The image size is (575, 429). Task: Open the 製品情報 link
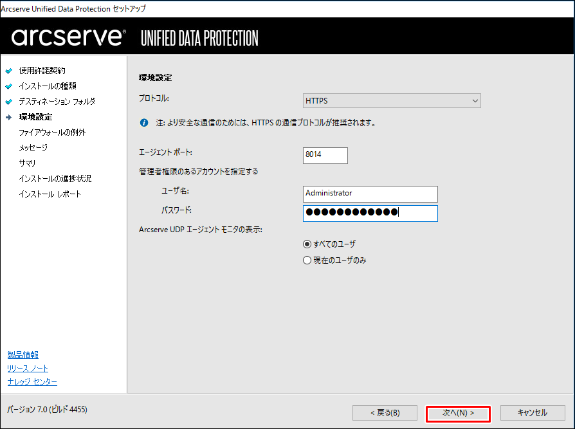point(23,355)
